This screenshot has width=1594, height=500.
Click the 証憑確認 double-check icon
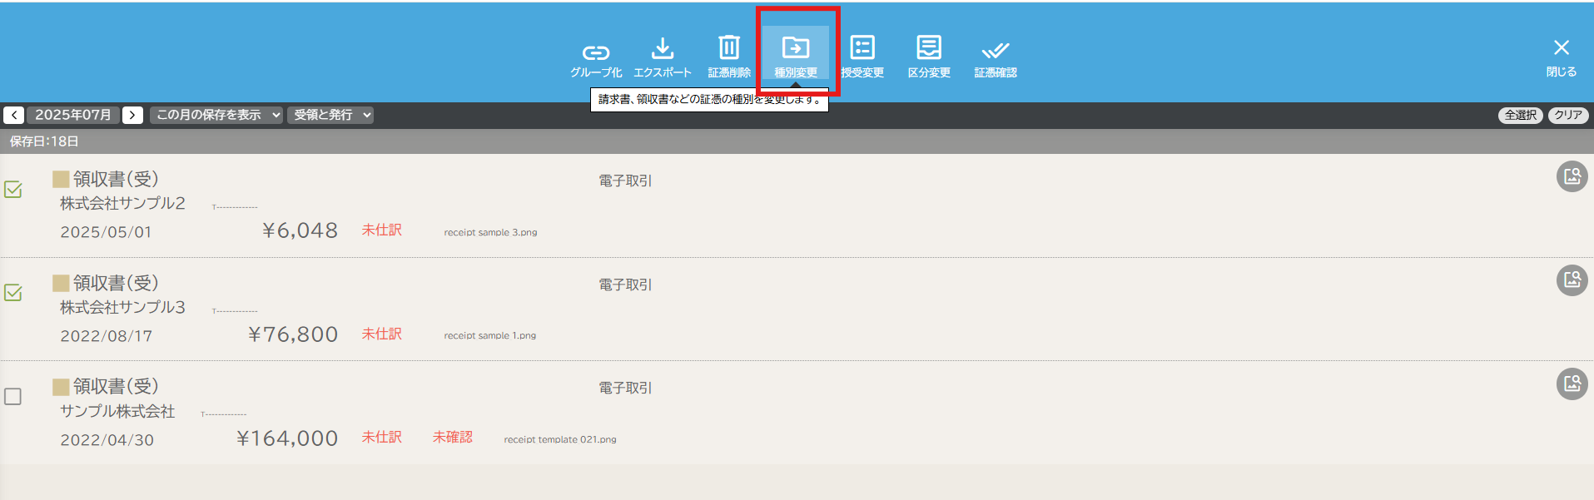click(x=996, y=50)
